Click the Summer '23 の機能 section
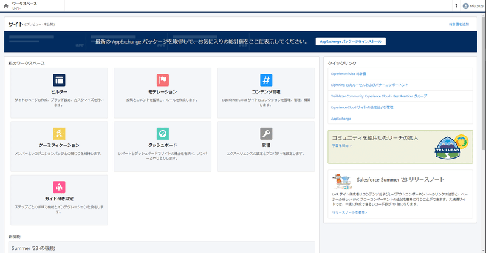Image resolution: width=486 pixels, height=253 pixels. pyautogui.click(x=162, y=248)
